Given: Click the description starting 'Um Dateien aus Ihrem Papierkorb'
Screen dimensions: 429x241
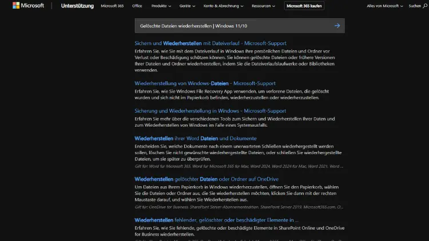Looking at the screenshot, I should click(236, 193).
